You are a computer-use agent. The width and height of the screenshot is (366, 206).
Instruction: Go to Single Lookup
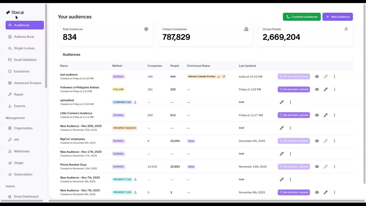[x=25, y=48]
